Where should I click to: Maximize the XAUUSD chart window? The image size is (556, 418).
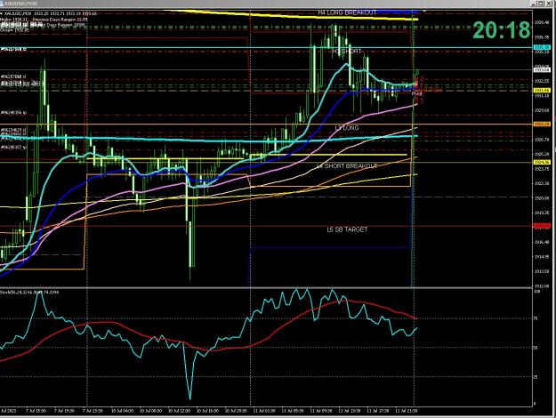[541, 4]
